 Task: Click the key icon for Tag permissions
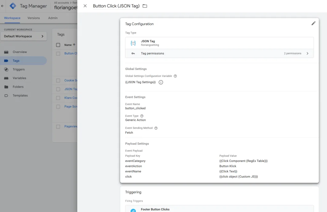pyautogui.click(x=133, y=54)
